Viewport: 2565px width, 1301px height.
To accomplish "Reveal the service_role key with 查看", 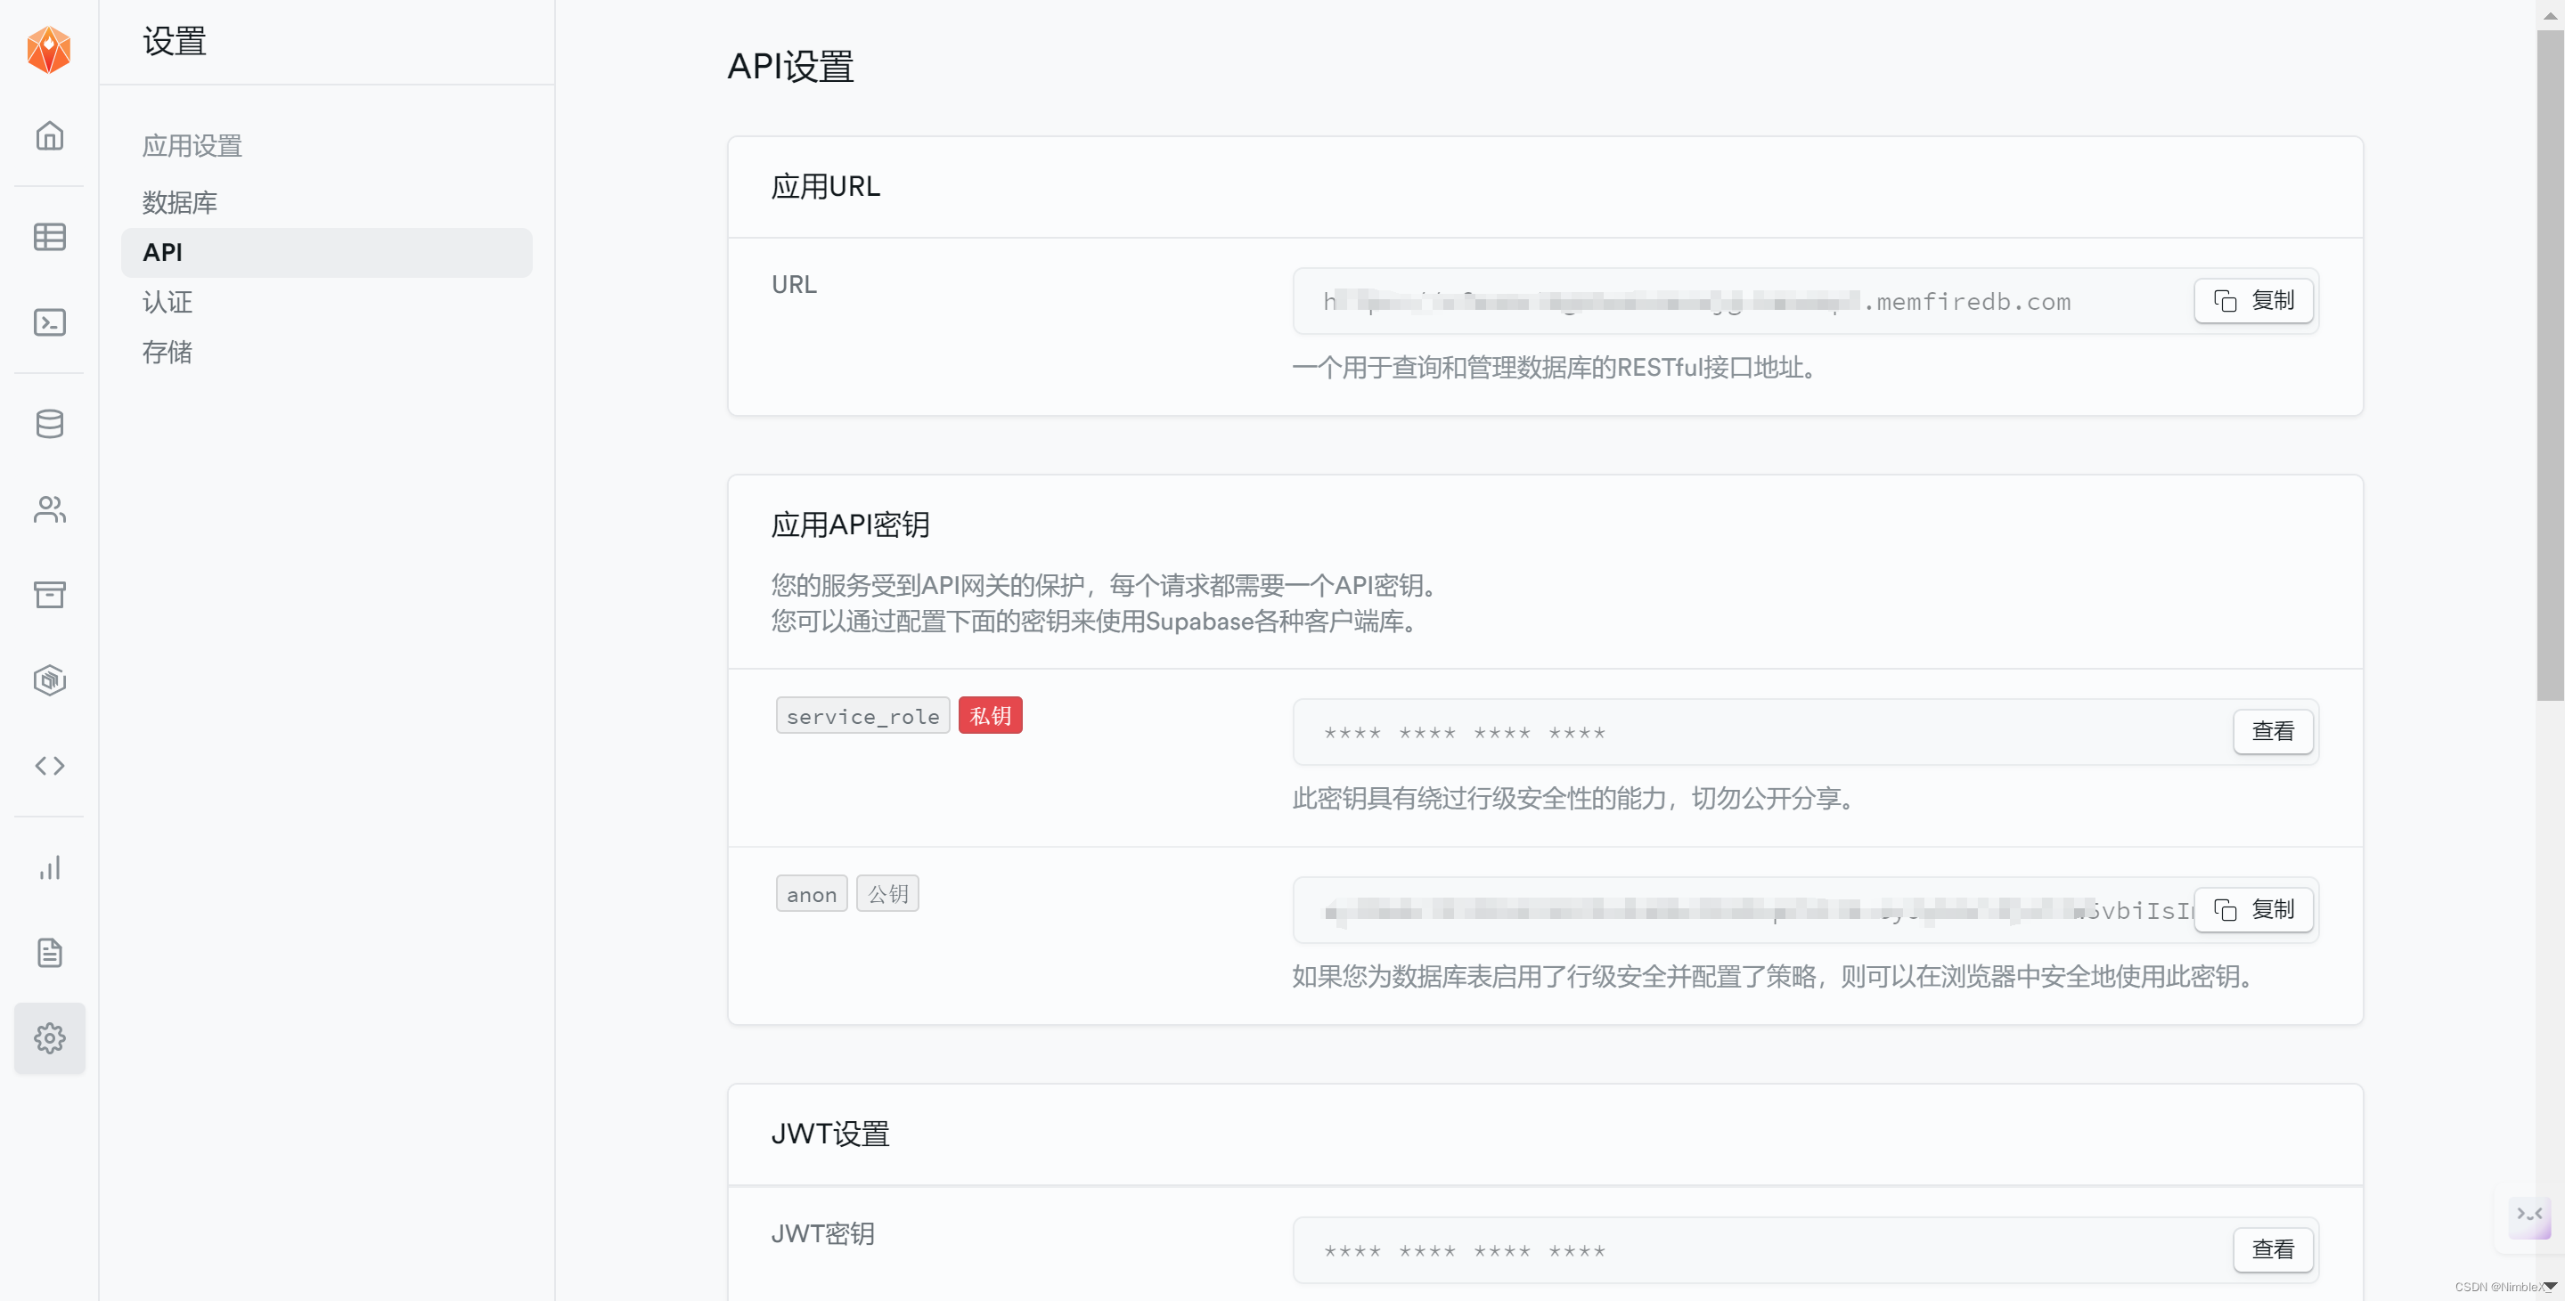I will pos(2272,732).
